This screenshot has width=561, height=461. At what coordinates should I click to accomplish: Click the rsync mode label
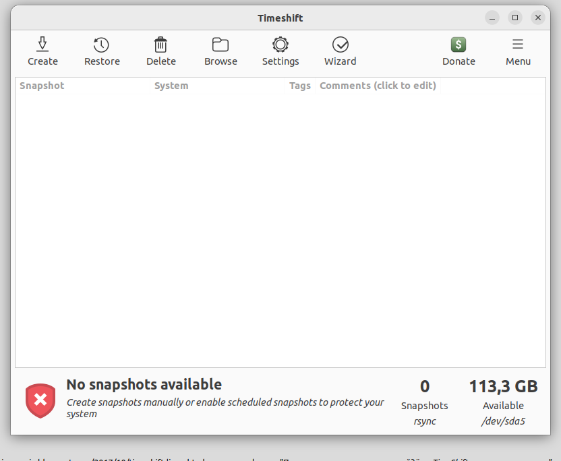(x=425, y=421)
